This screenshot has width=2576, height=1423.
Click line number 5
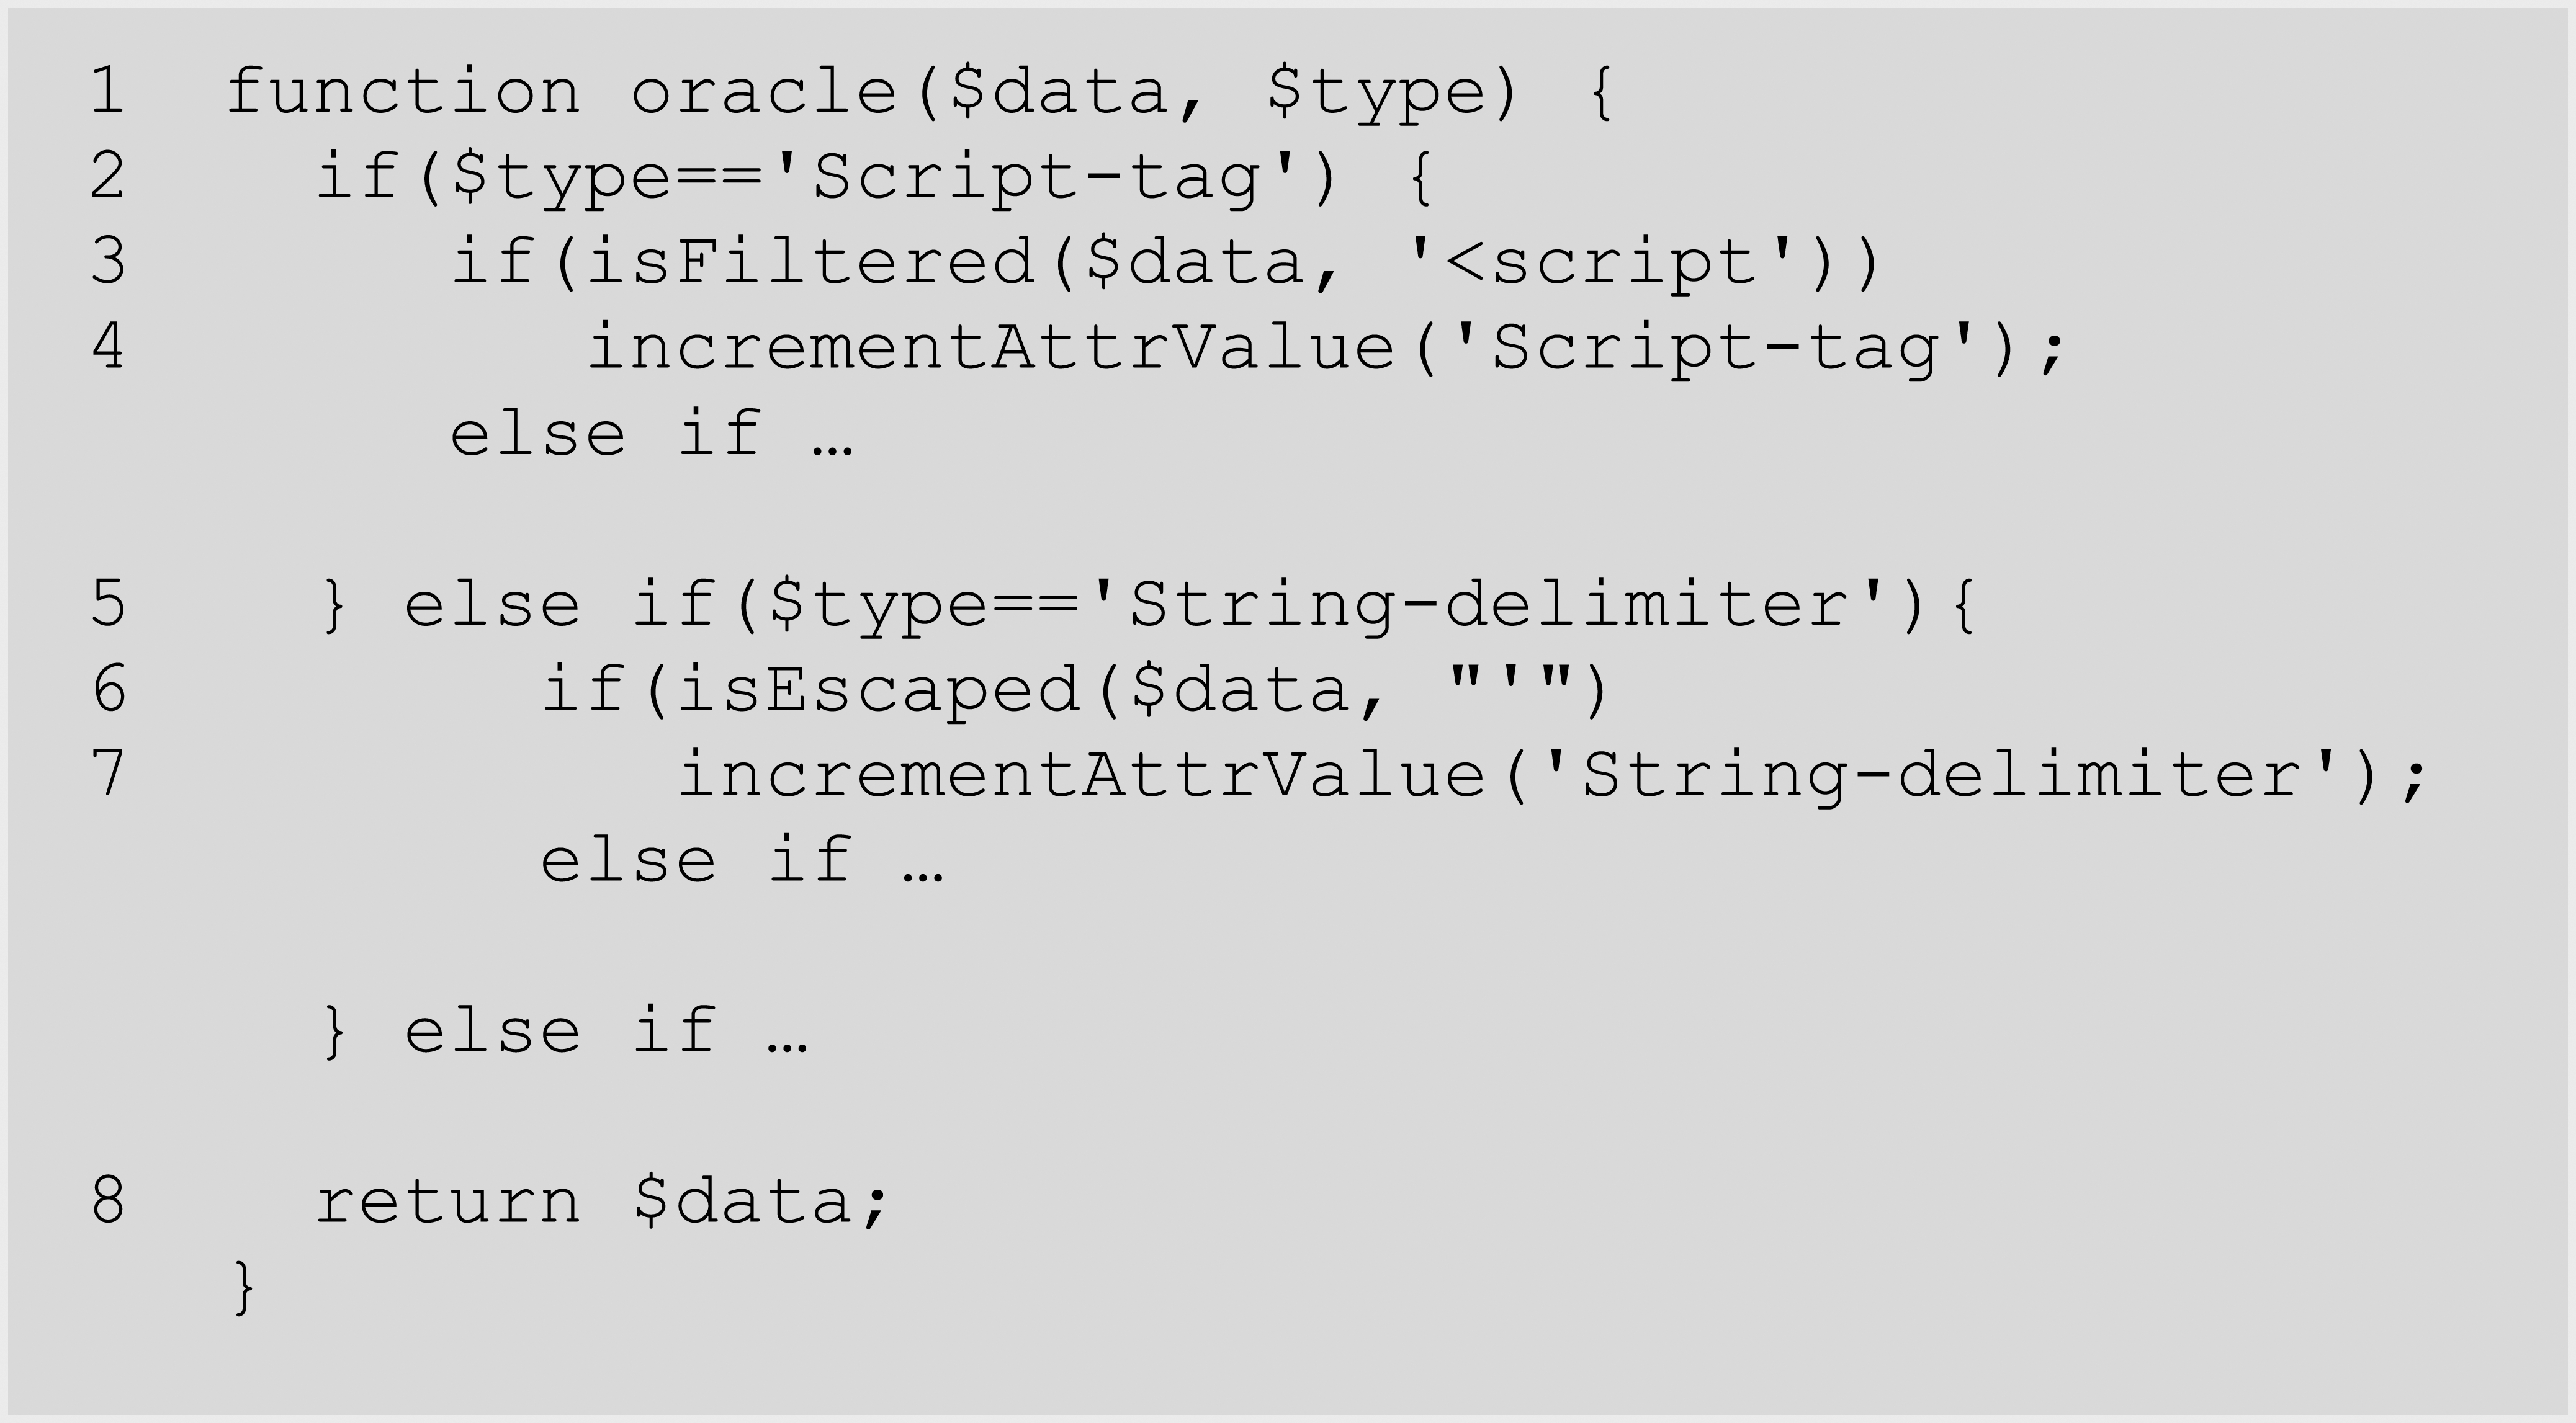point(108,604)
